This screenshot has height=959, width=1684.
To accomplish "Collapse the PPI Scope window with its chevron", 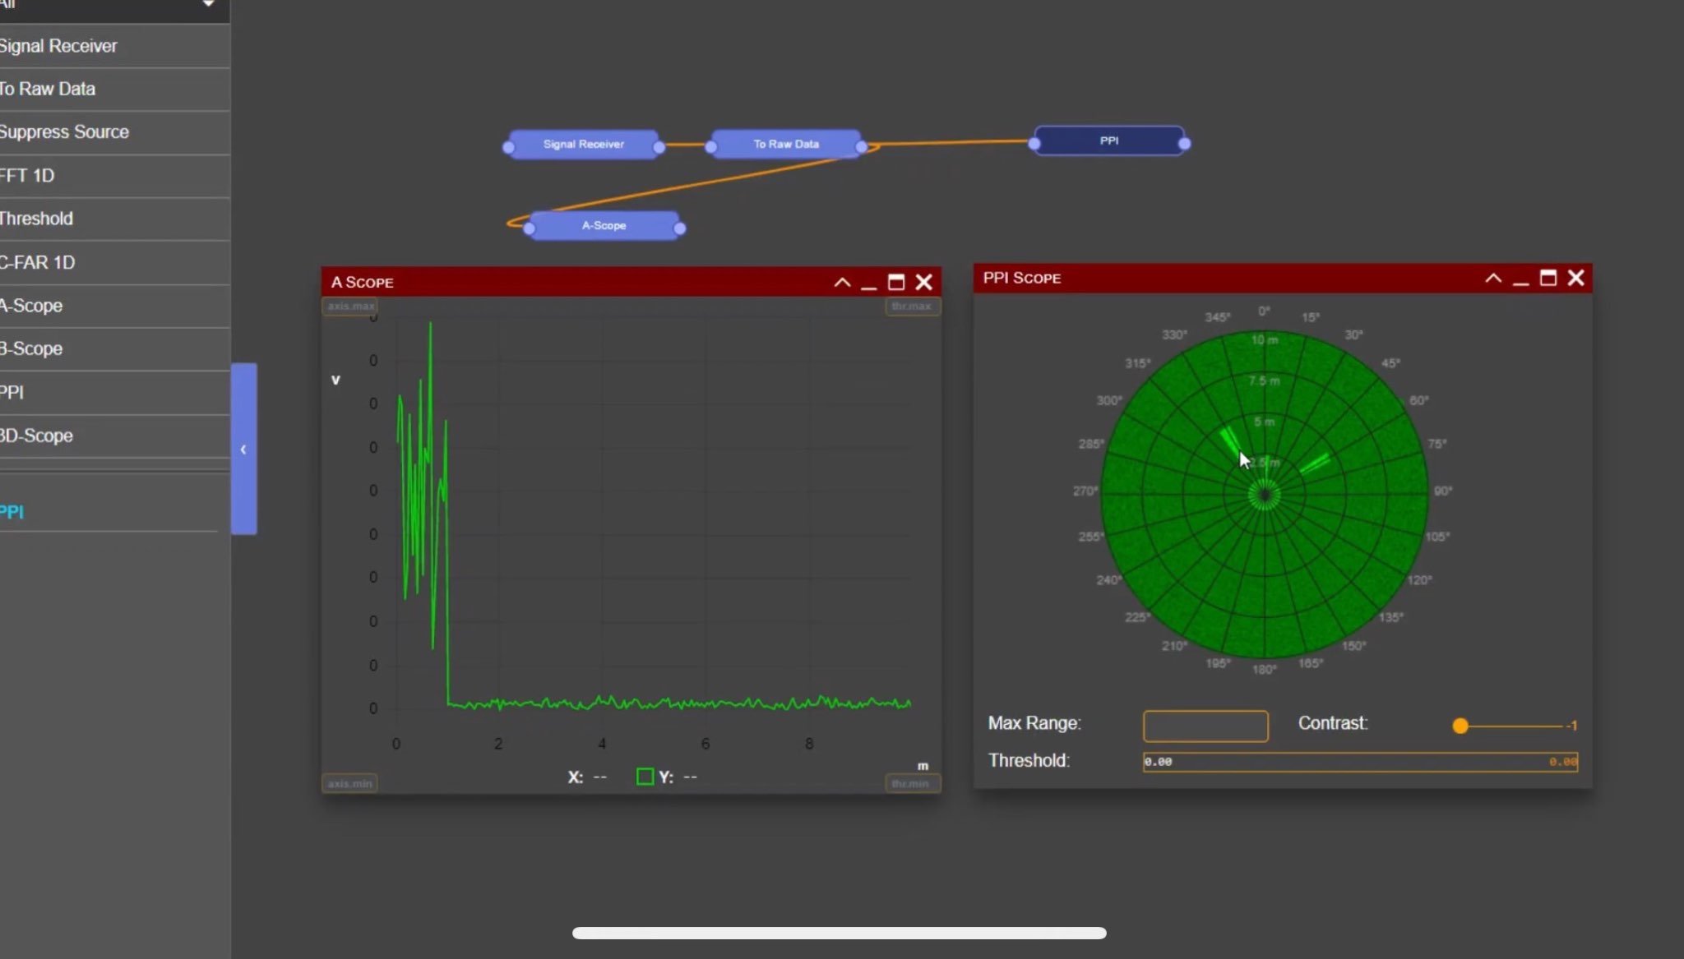I will pyautogui.click(x=1491, y=278).
